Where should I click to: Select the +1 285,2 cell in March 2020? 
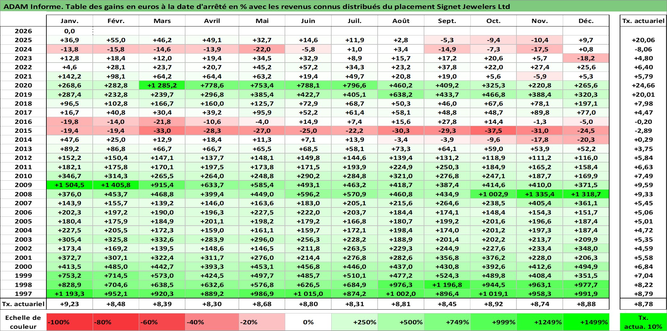pos(162,85)
